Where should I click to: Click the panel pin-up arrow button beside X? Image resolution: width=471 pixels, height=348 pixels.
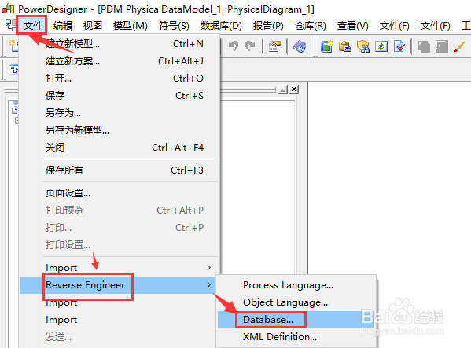283,90
